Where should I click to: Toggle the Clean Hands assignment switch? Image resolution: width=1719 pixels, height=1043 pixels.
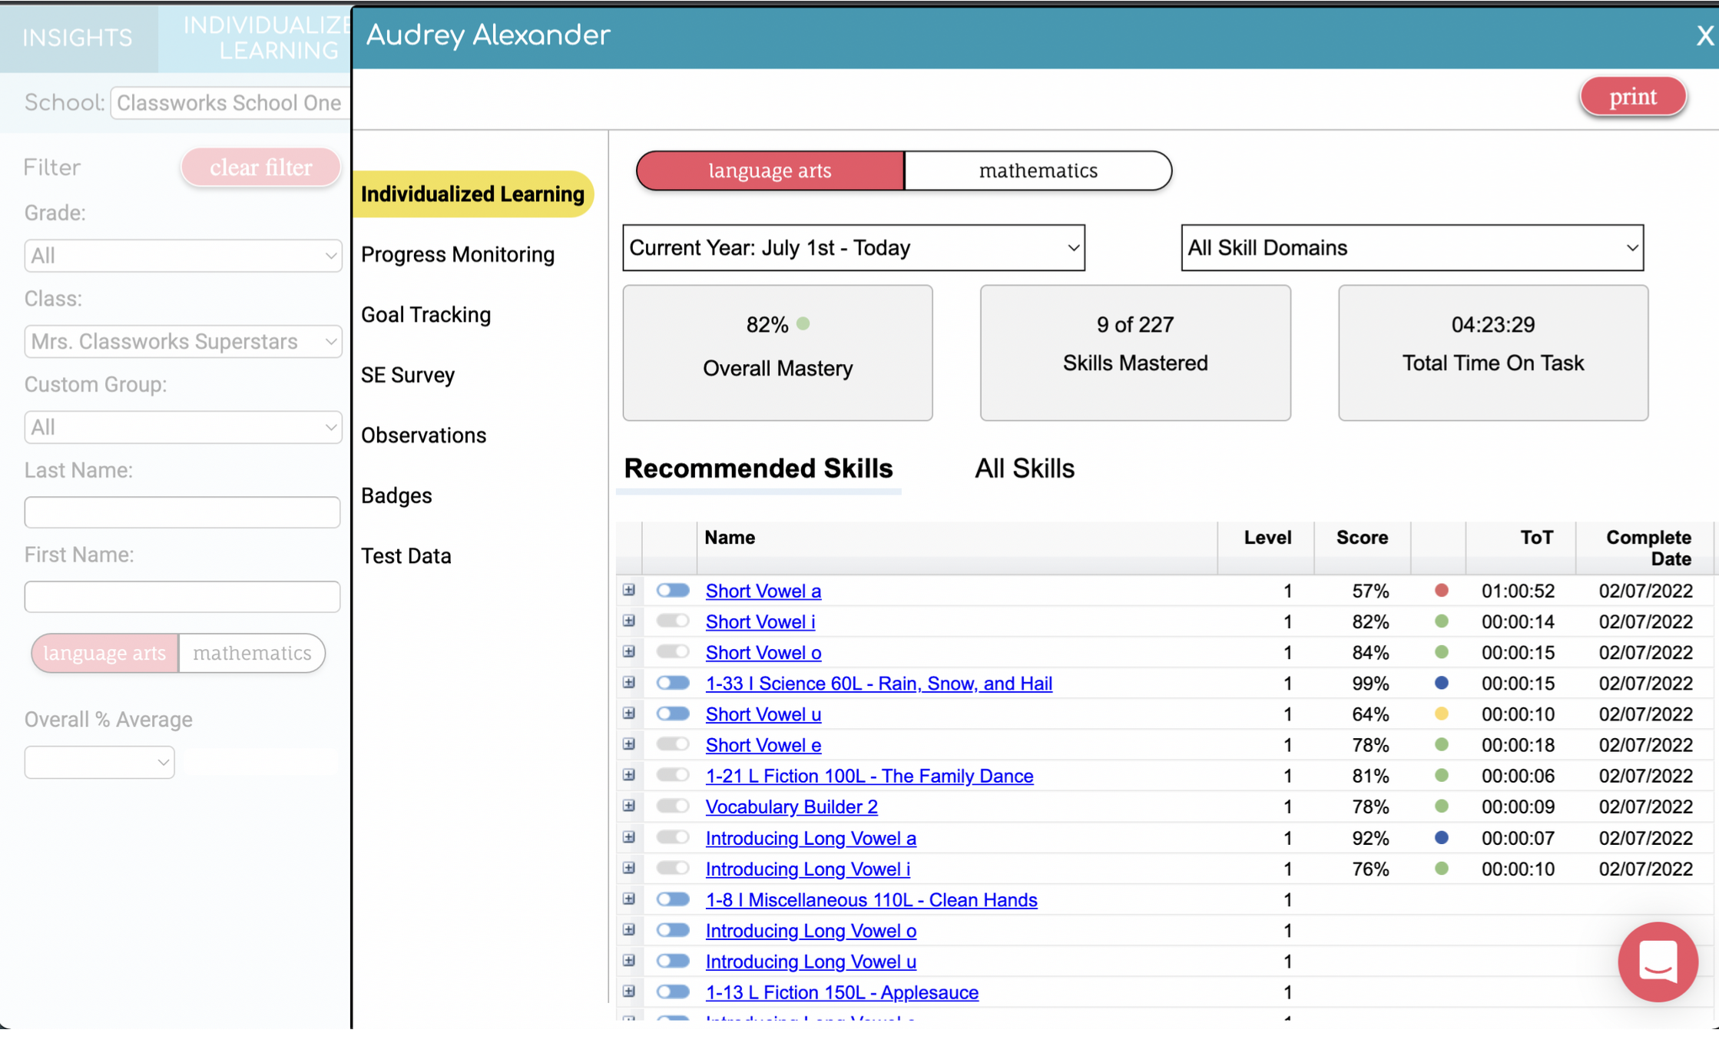pos(673,899)
